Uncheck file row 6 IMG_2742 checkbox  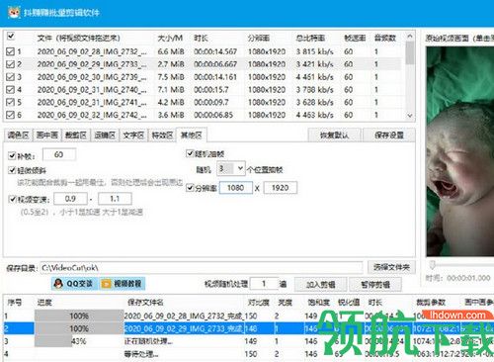pyautogui.click(x=10, y=115)
